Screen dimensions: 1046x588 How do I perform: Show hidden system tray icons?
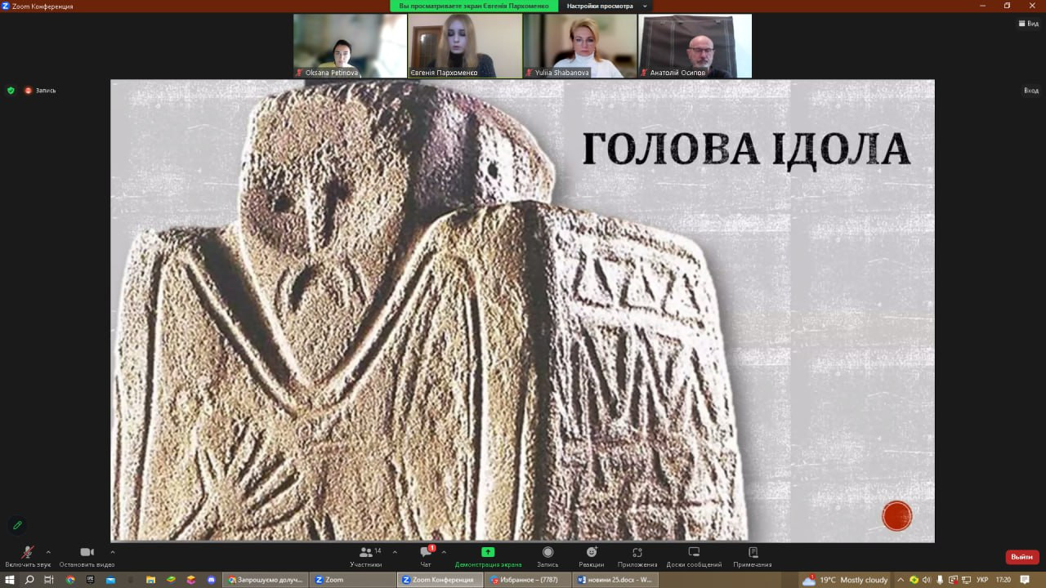tap(901, 580)
